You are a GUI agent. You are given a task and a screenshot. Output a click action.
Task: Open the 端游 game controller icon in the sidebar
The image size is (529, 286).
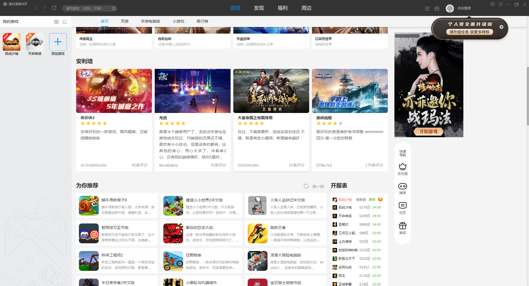[x=402, y=186]
